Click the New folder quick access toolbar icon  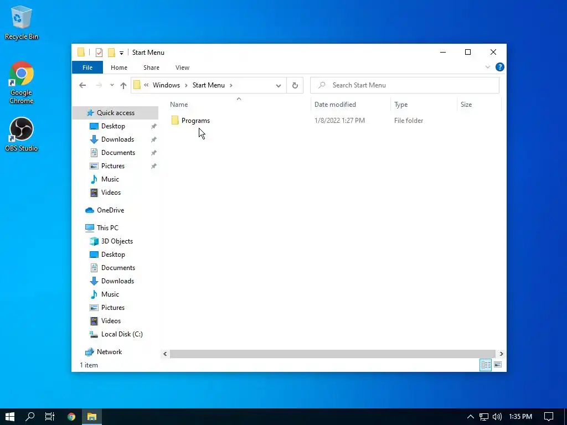(112, 53)
